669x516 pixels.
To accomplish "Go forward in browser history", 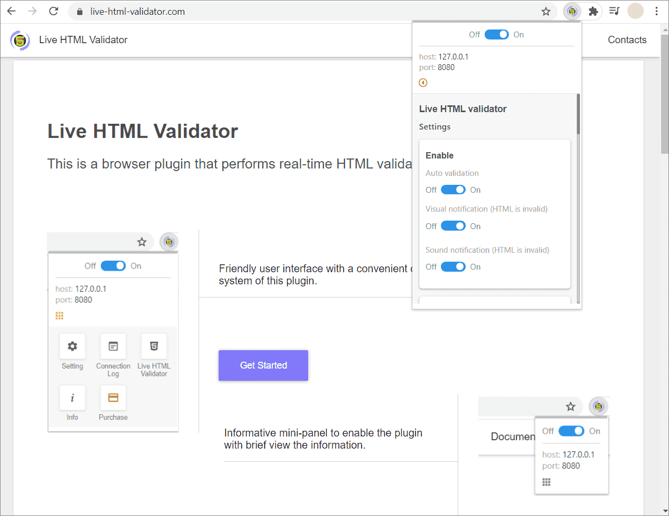I will (33, 11).
